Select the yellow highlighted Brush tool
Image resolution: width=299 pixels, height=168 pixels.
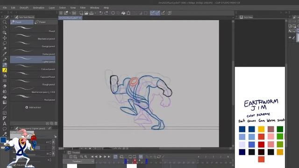pos(5,70)
